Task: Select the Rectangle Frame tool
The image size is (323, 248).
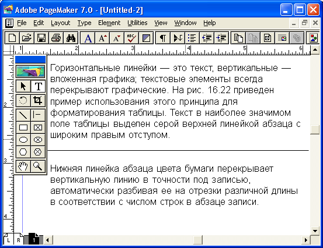Action: click(38, 127)
